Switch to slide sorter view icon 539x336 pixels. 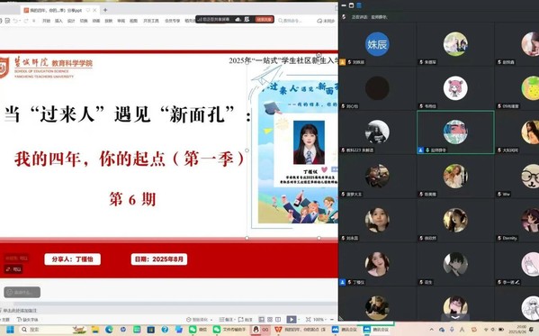coord(270,320)
